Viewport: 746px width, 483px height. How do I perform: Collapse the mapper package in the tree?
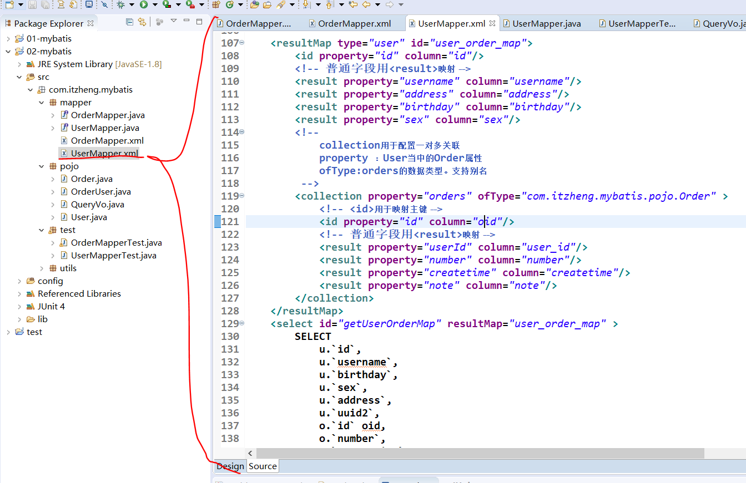[41, 102]
